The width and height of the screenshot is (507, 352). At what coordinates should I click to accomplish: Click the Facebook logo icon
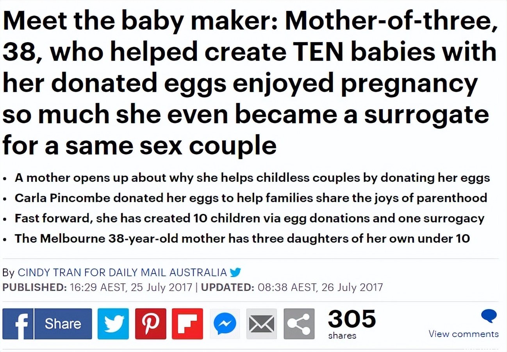(x=18, y=324)
